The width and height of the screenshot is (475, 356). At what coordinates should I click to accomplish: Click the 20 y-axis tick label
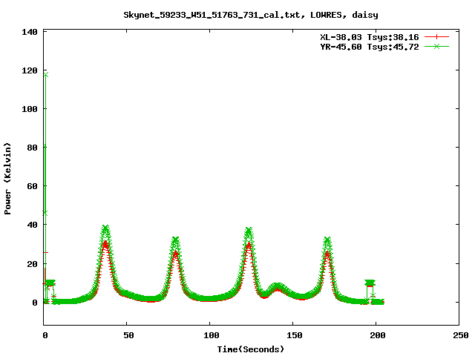click(33, 264)
